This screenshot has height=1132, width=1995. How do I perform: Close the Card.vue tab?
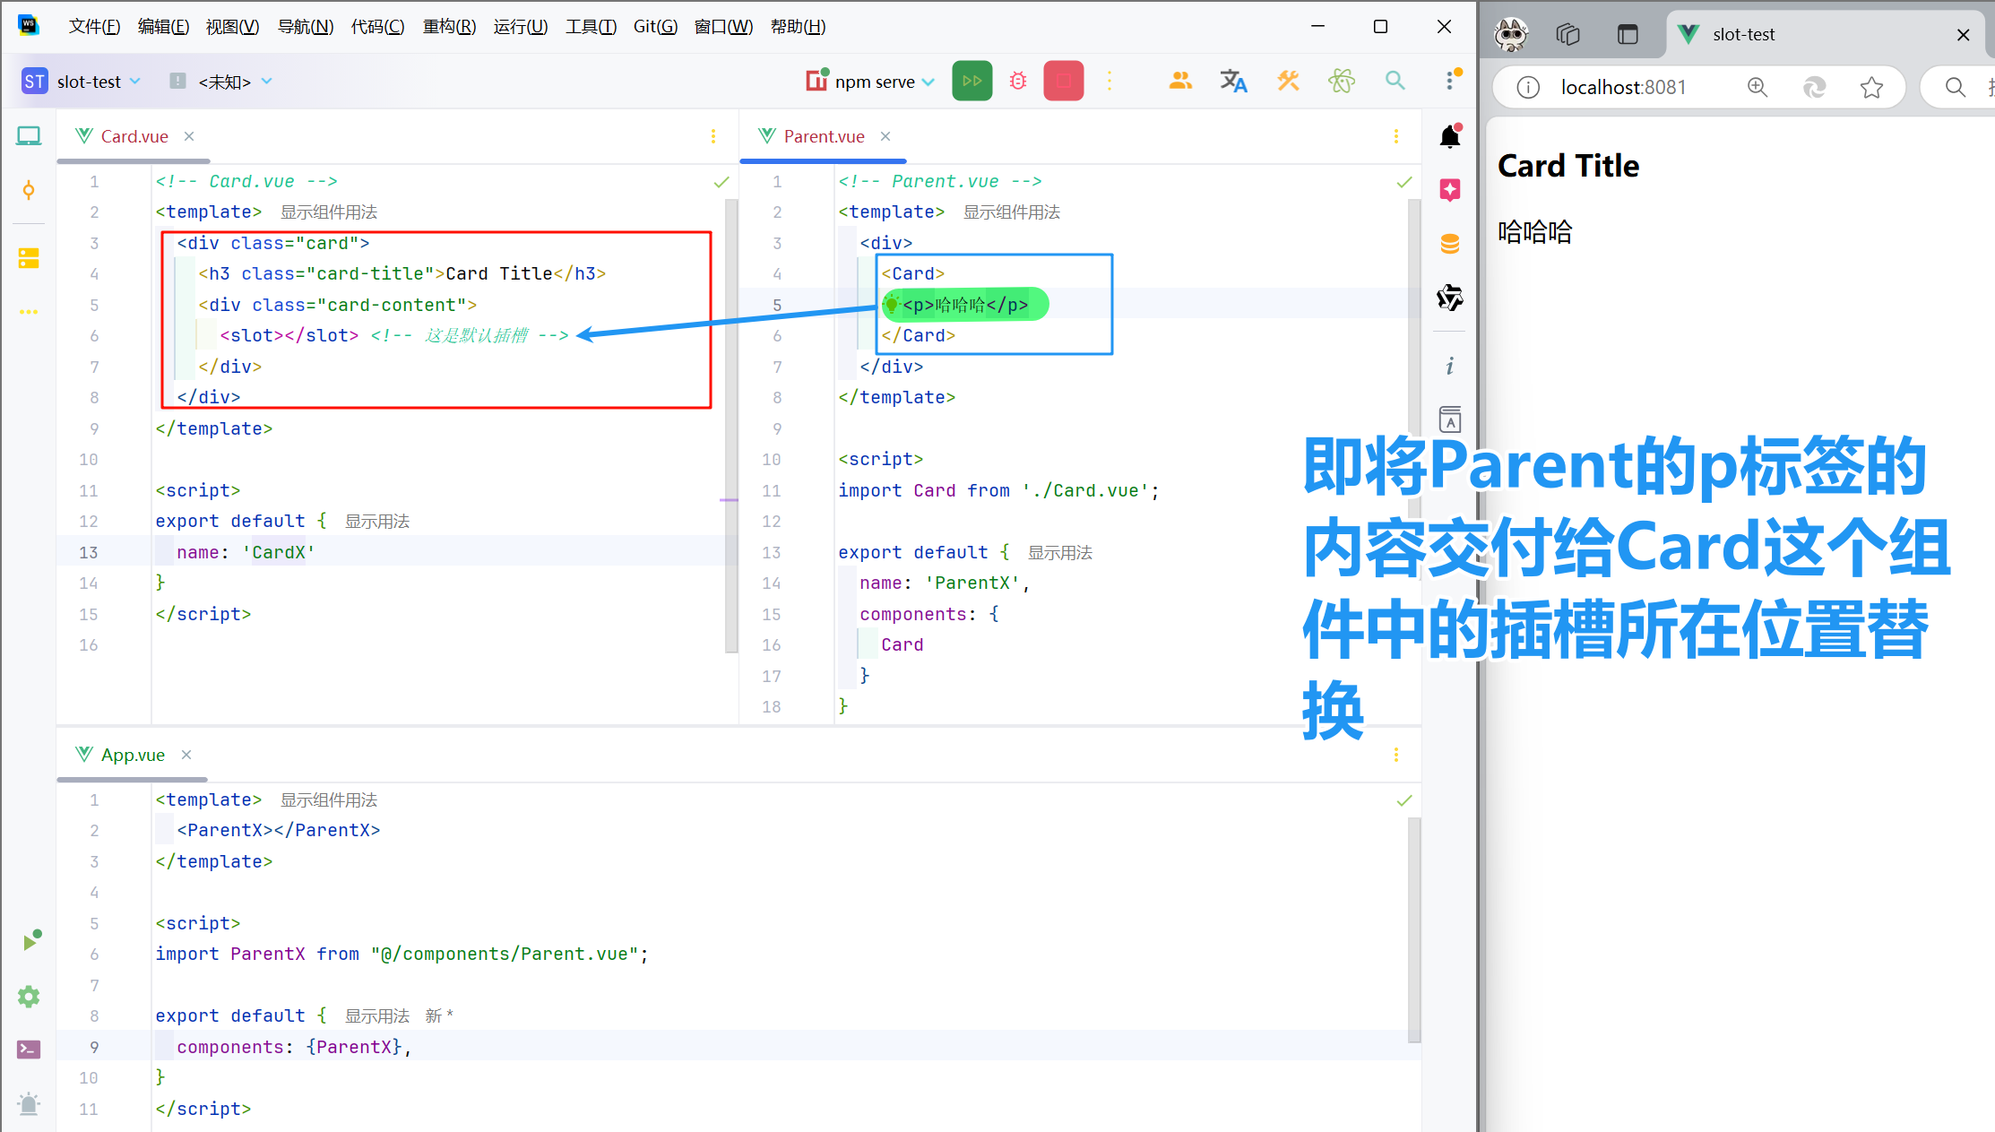click(x=189, y=136)
